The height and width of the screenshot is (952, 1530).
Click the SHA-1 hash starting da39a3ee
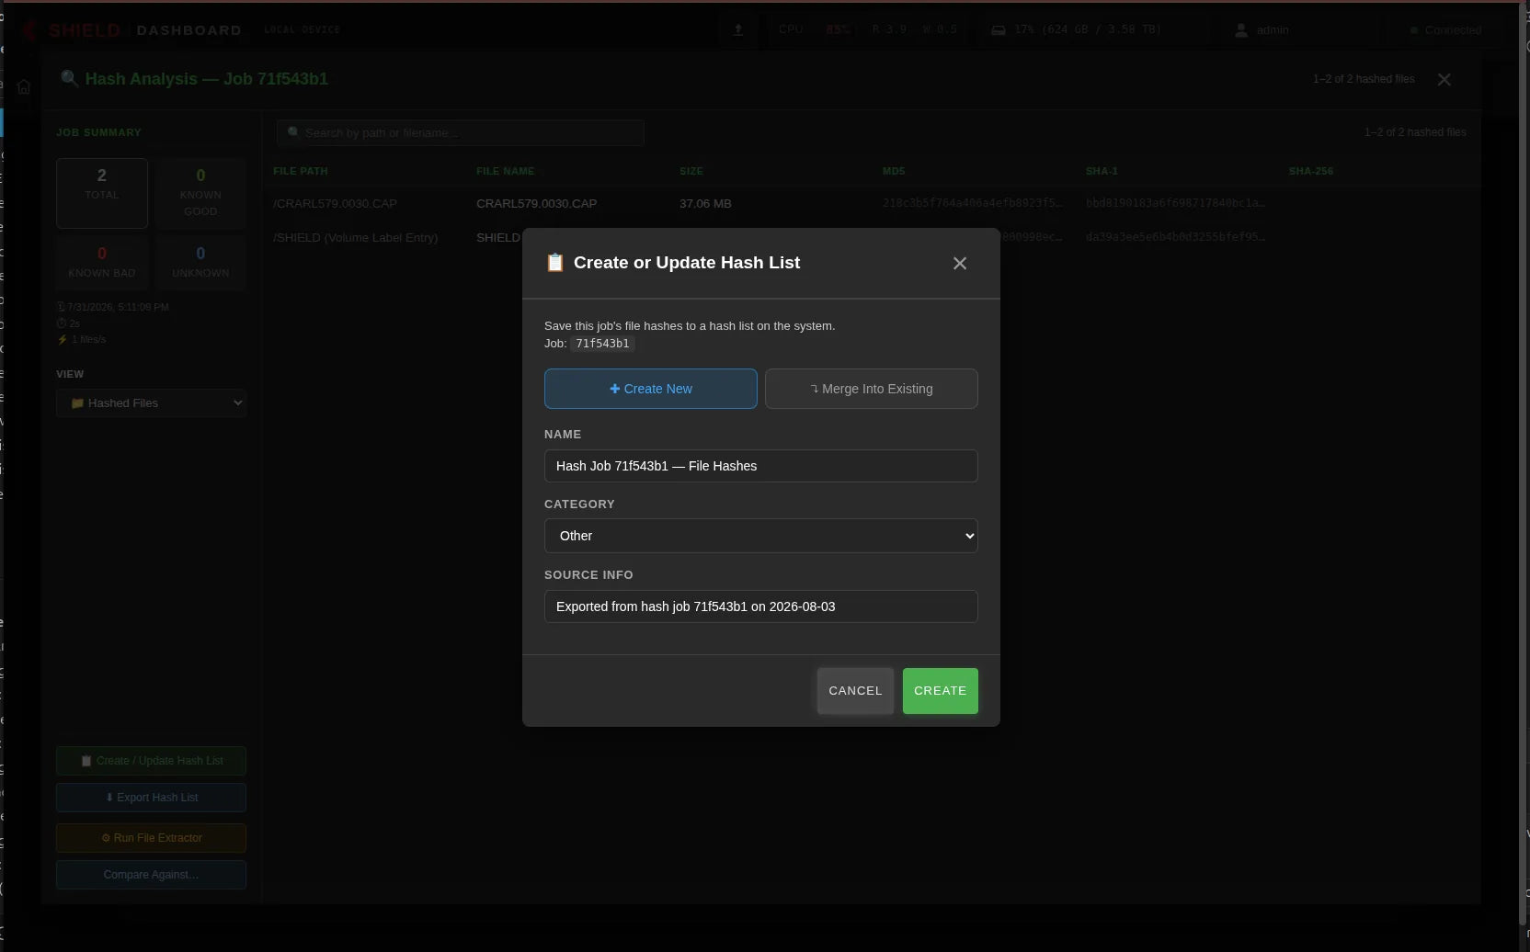pyautogui.click(x=1175, y=238)
